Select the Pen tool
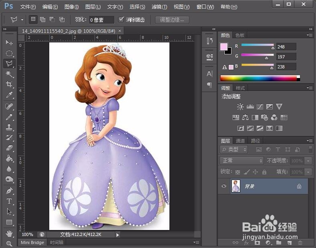 tap(9, 190)
